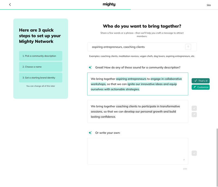Click the checkmark icon on the coaching clients suggestion
218x187 pixels.
click(x=194, y=108)
